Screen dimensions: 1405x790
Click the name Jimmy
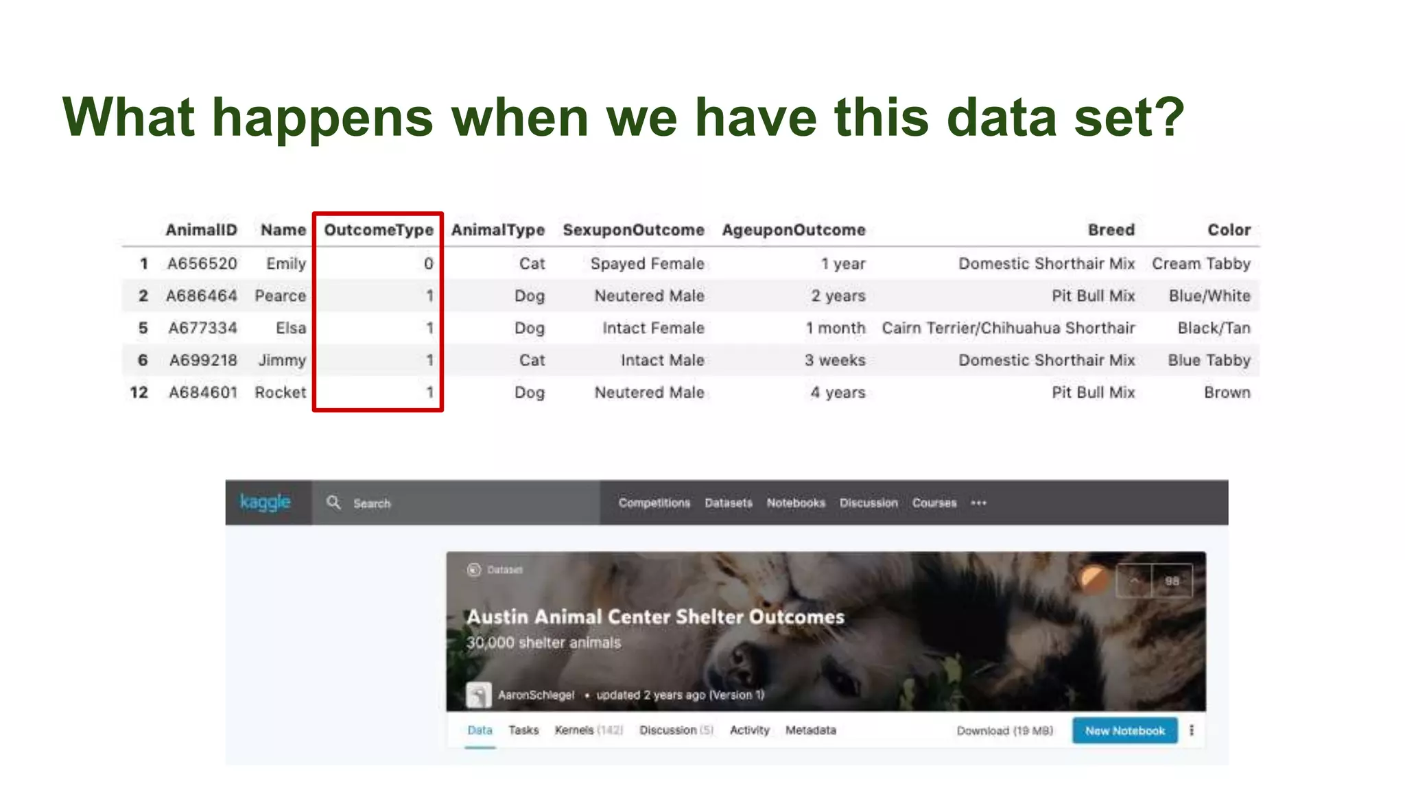point(282,361)
